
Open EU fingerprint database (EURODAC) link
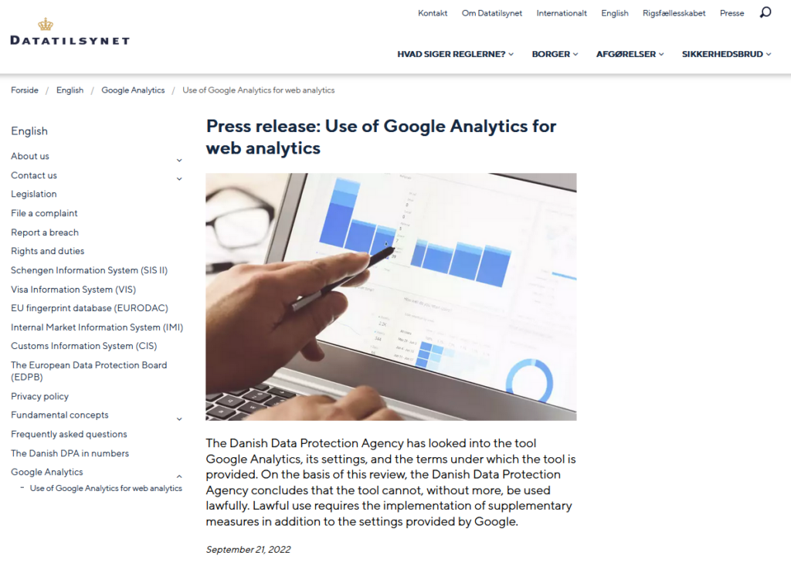(x=90, y=308)
